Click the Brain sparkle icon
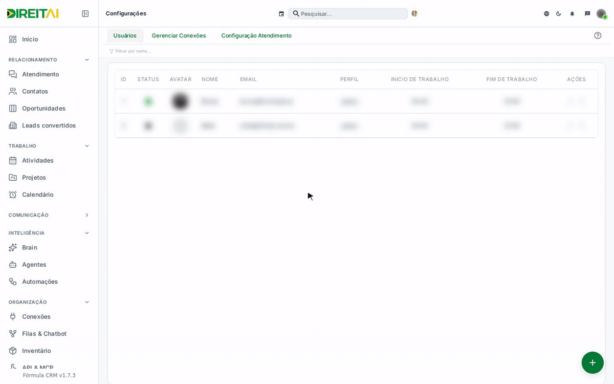 13,247
